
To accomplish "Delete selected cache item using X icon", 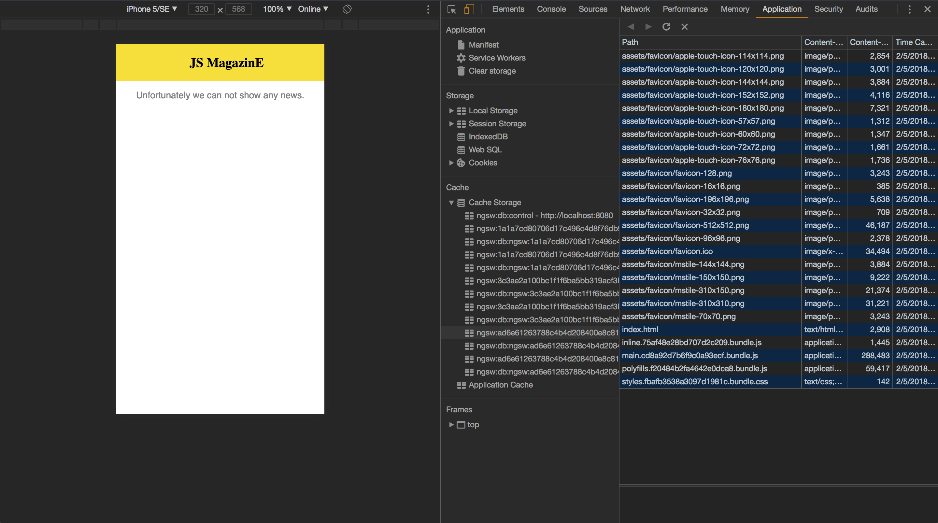I will (x=684, y=27).
